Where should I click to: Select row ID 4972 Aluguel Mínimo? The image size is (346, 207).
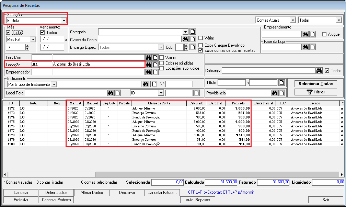tap(173, 108)
